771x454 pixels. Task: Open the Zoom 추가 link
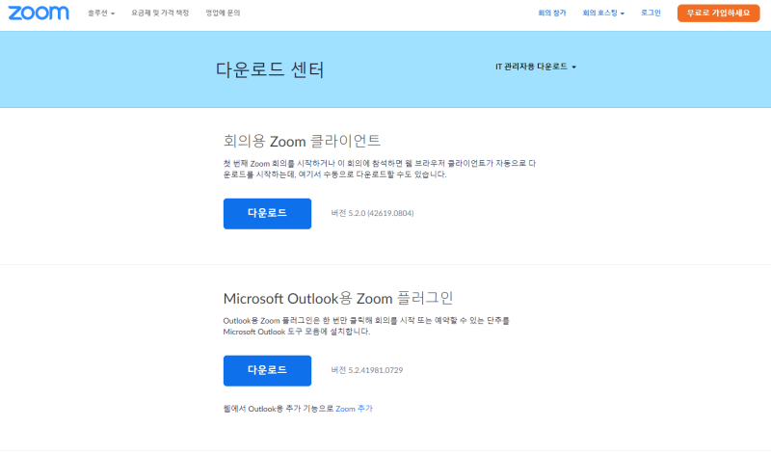pyautogui.click(x=354, y=409)
